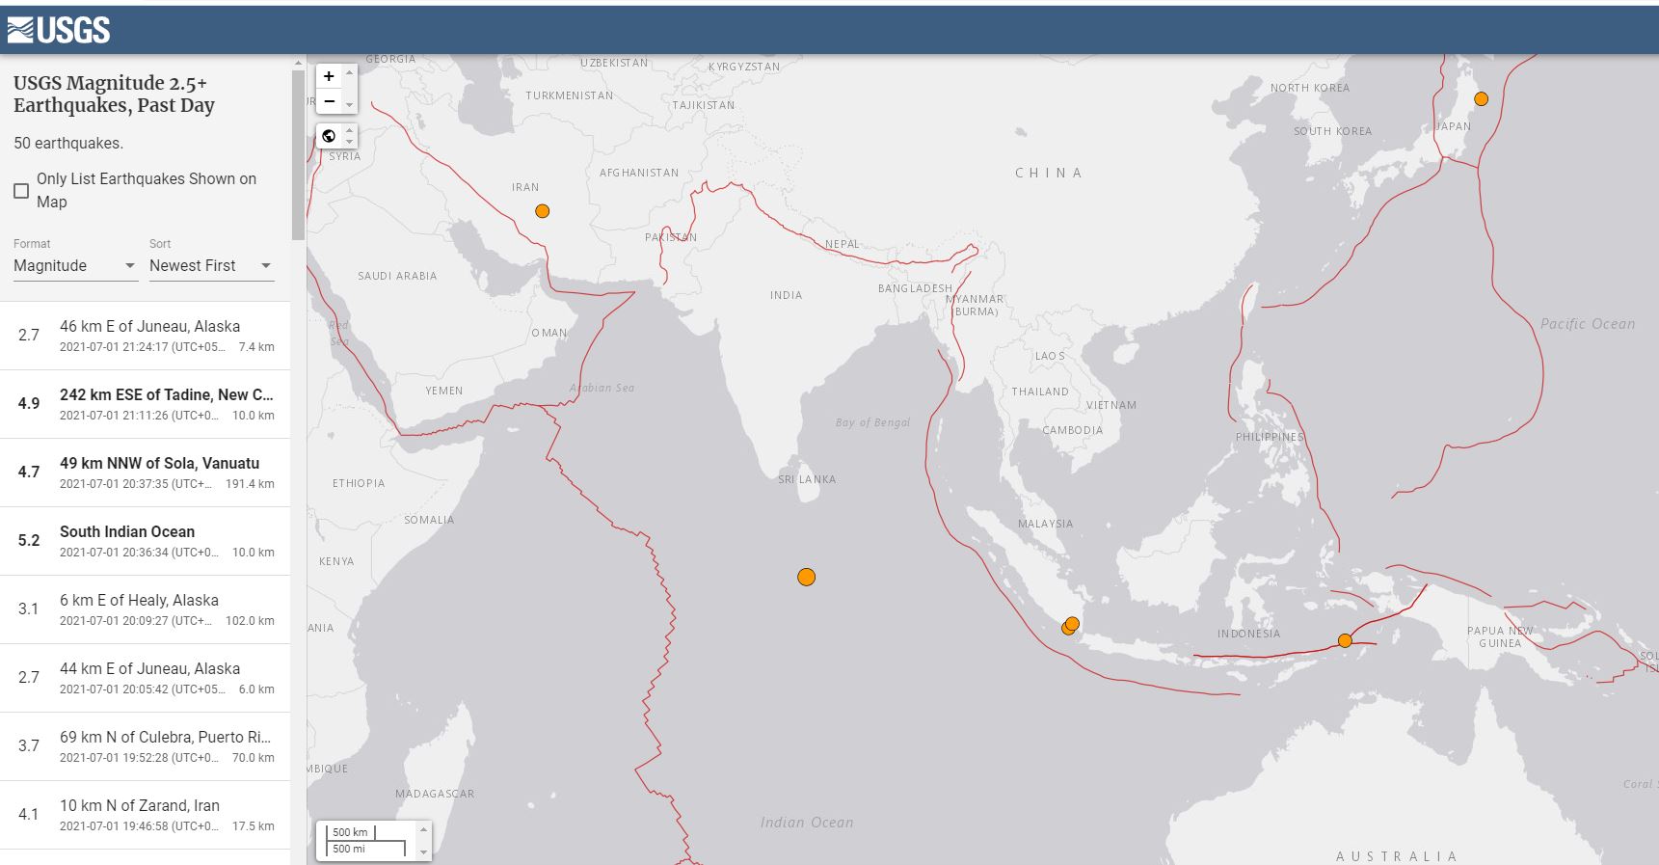Screen dimensions: 1659x865
Task: Click the scale control's down arrow
Action: coord(422,852)
